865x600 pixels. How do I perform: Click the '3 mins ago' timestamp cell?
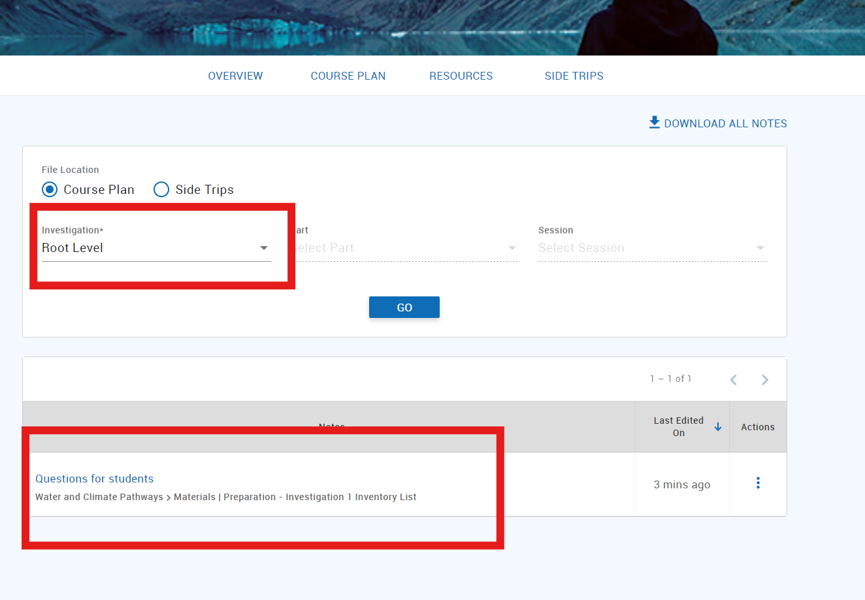pyautogui.click(x=682, y=484)
